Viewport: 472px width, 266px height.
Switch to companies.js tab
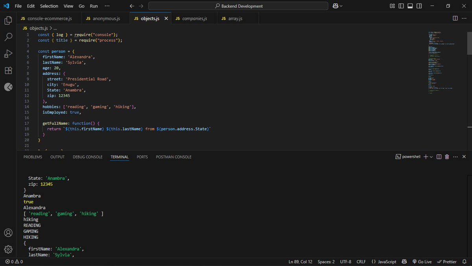[194, 19]
